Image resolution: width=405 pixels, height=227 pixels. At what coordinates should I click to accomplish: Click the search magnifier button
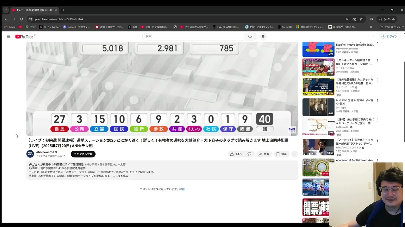(250, 37)
